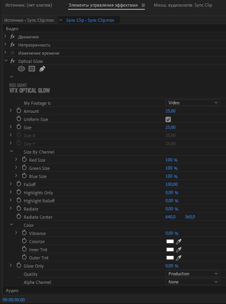Open the Inner Tint color swatch
226x304 pixels.
click(170, 250)
